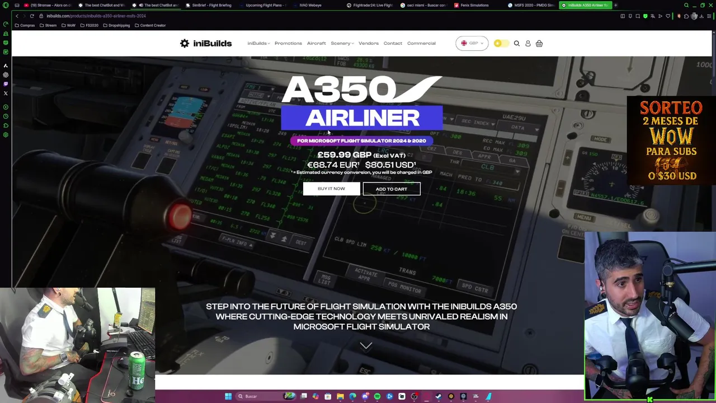Open File Explorer from the taskbar

pos(340,396)
